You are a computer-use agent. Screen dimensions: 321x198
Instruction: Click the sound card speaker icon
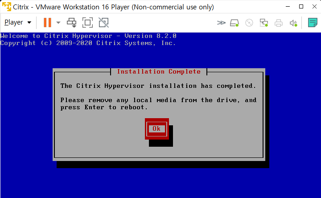point(293,23)
